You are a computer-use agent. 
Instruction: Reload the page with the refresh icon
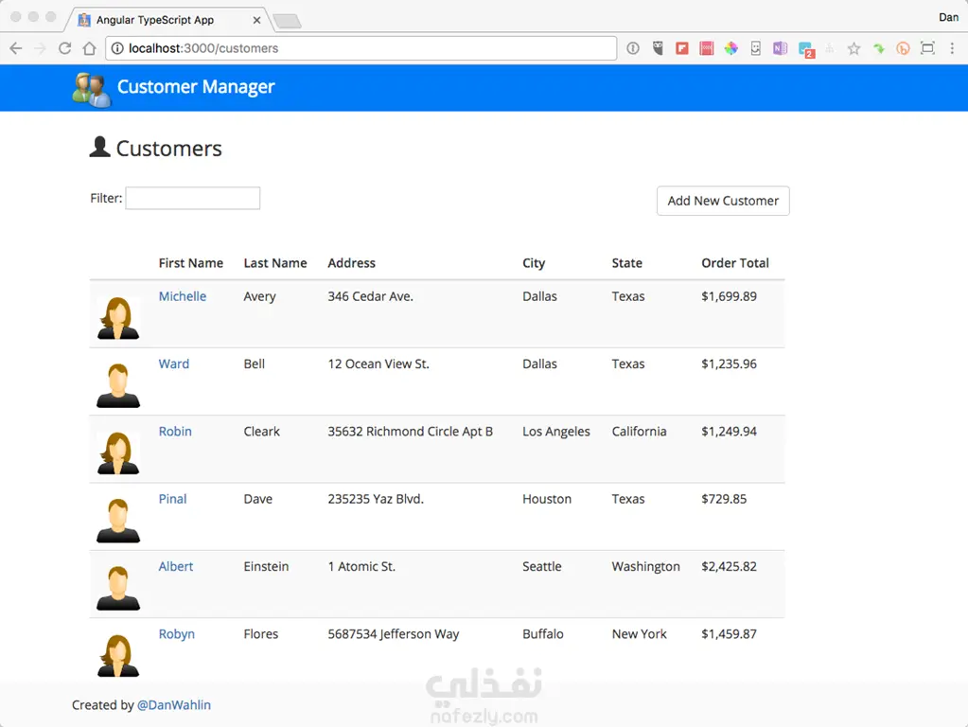[x=65, y=48]
